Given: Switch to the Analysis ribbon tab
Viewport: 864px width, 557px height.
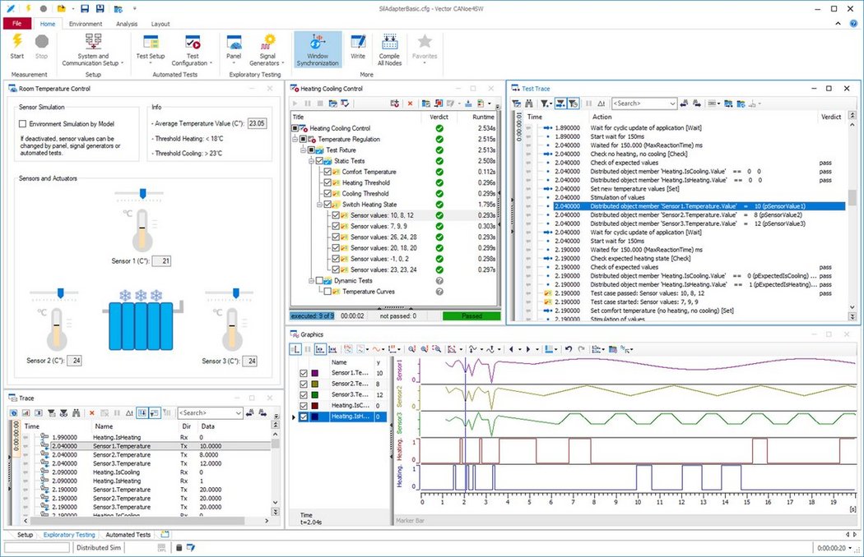Looking at the screenshot, I should tap(127, 24).
